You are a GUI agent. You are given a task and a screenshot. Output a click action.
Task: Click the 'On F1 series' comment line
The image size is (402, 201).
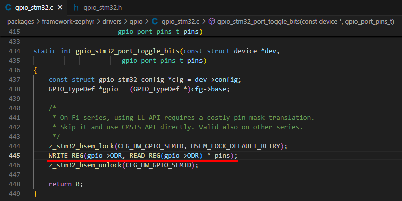pos(183,118)
